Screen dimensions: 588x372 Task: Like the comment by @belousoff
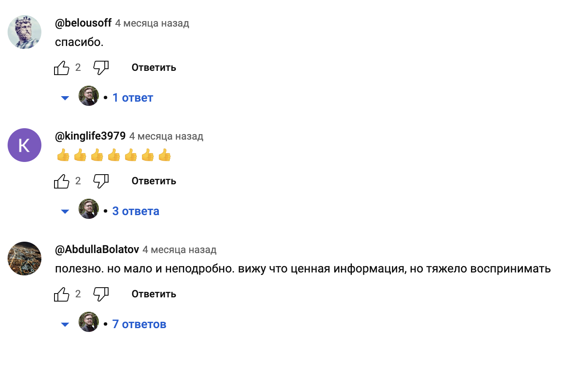coord(62,67)
